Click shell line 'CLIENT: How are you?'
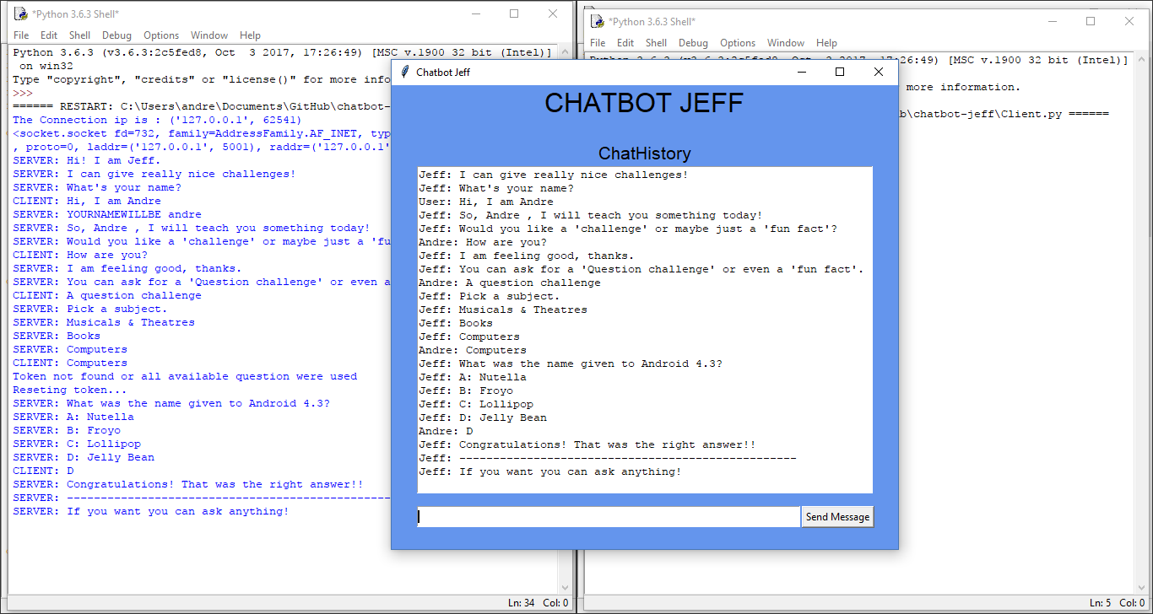The image size is (1153, 614). click(x=80, y=255)
